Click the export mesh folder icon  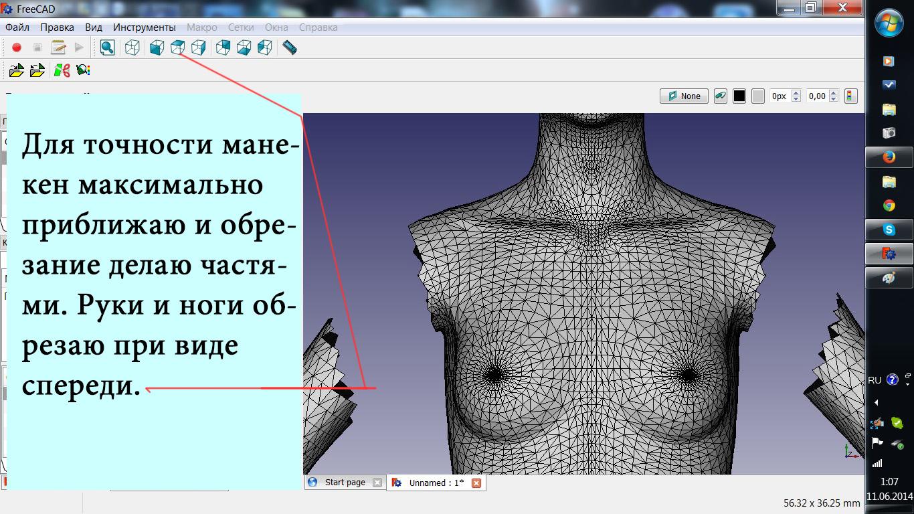point(37,70)
